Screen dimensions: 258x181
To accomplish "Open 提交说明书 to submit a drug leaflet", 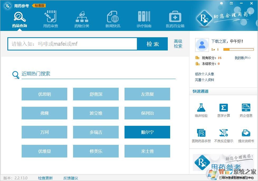I will (246, 136).
